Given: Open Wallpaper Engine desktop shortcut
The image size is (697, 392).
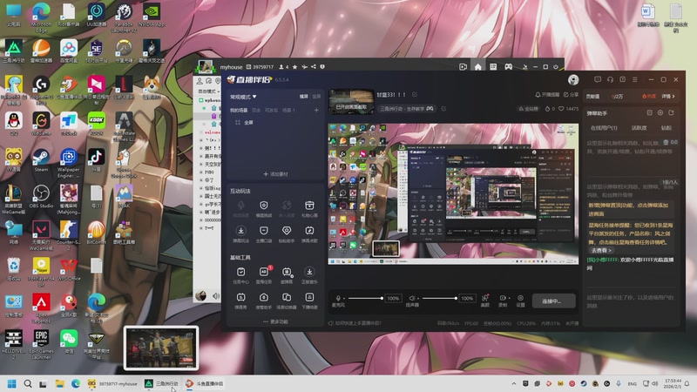Looking at the screenshot, I should pos(69,163).
